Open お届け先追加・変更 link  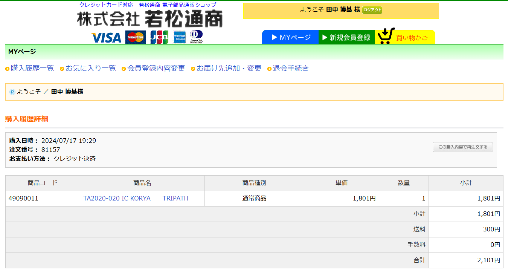[229, 68]
